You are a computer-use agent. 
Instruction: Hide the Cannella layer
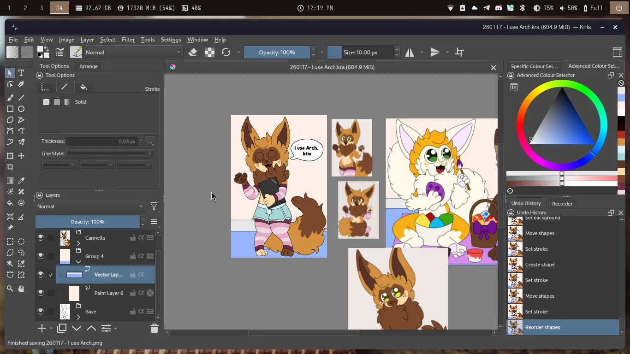point(41,238)
